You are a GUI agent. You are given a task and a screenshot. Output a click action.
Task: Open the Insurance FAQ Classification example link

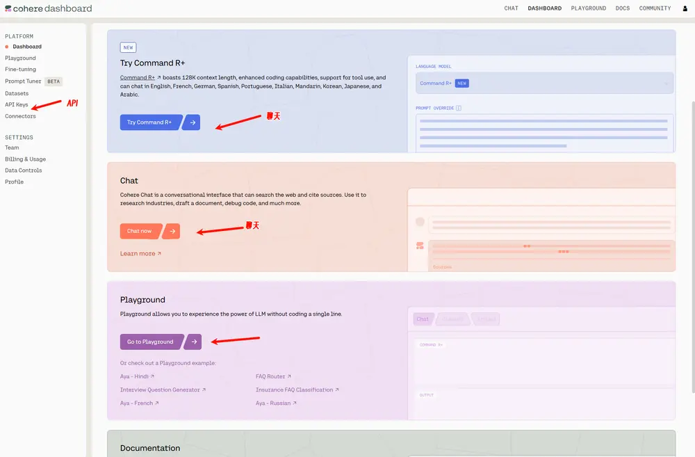click(297, 390)
